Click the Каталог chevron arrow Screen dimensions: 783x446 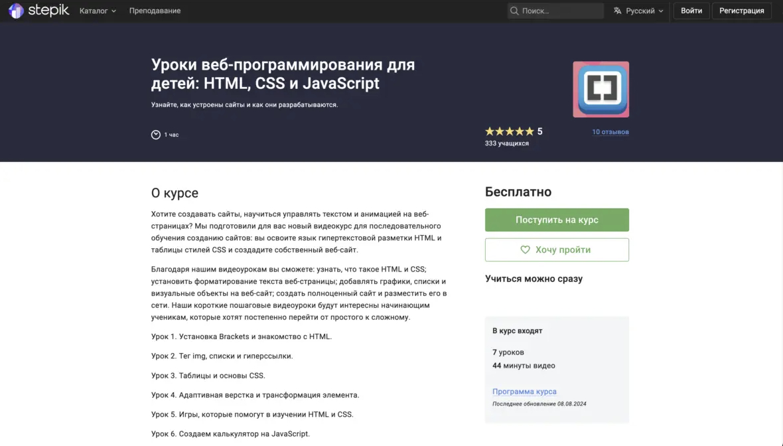coord(114,11)
